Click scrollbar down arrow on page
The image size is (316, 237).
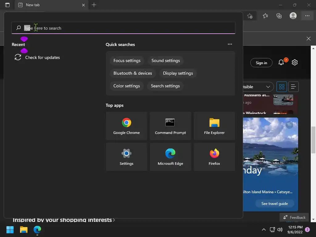[x=313, y=219]
